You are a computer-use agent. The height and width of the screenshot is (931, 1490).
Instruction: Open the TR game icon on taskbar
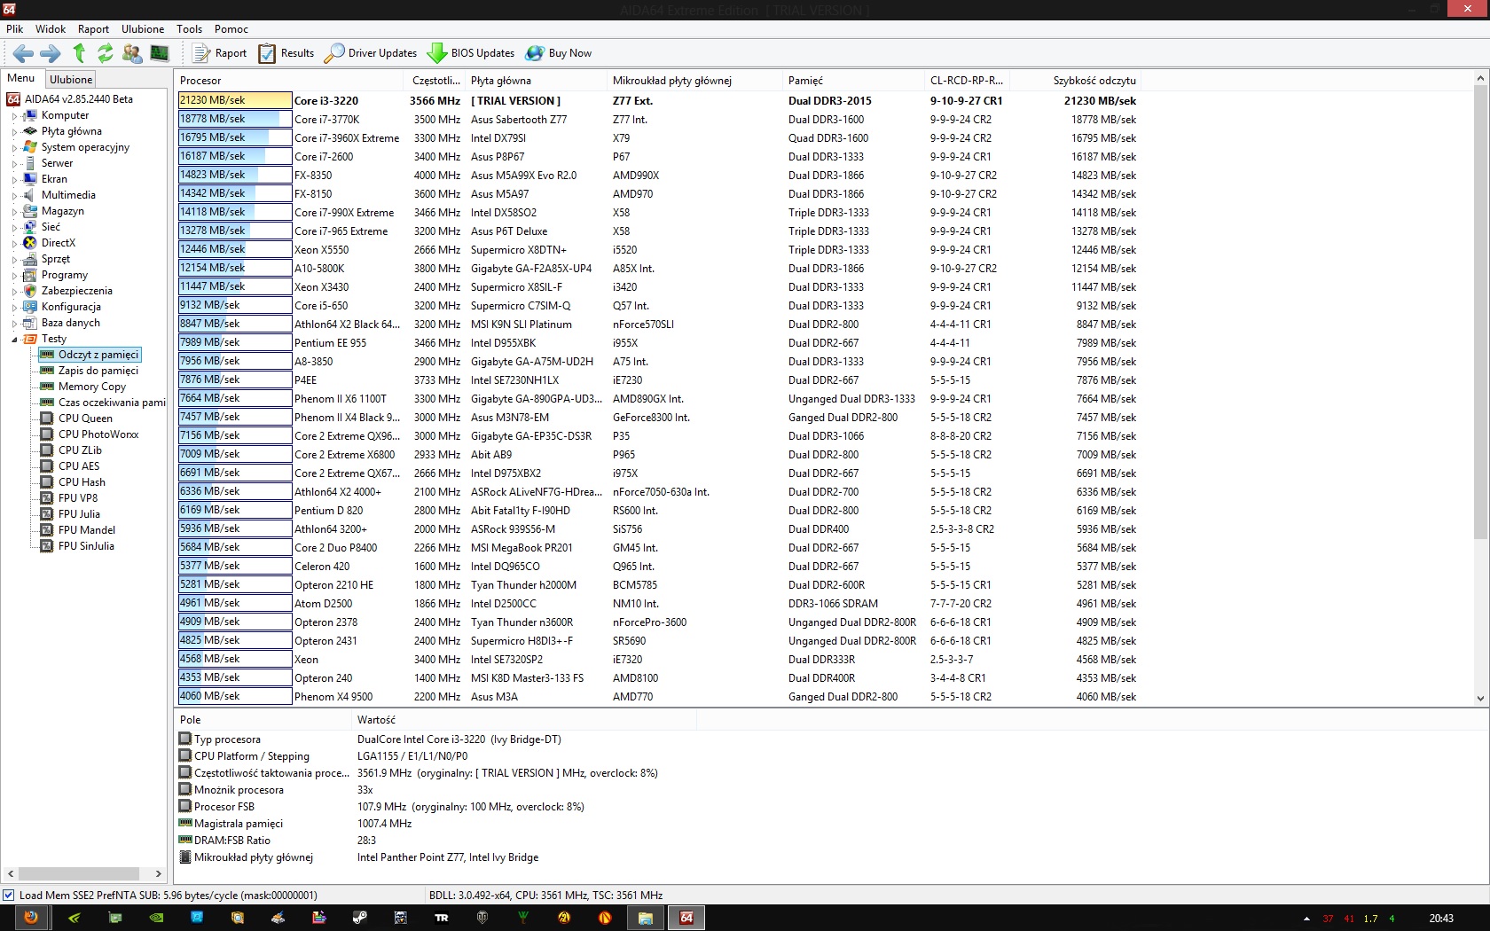[x=441, y=918]
